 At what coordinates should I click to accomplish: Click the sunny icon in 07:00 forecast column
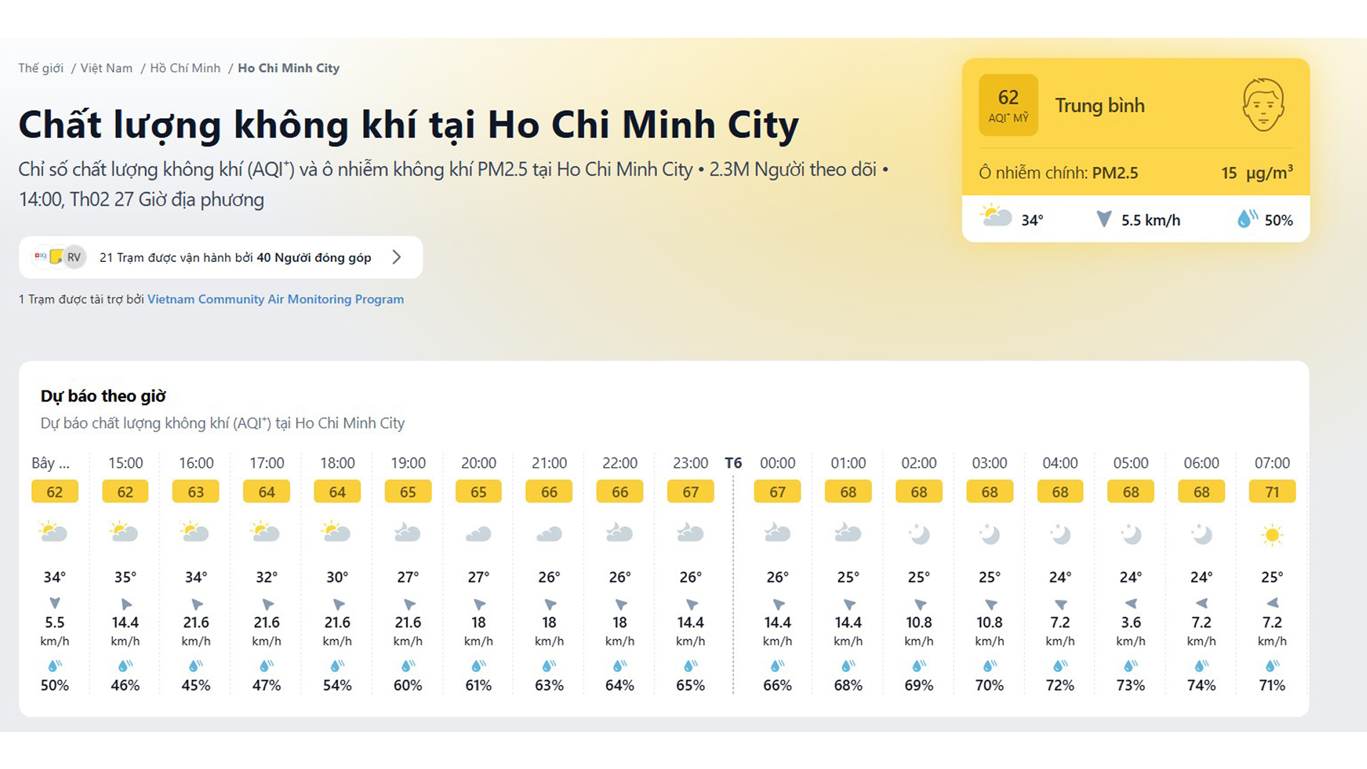(1272, 534)
